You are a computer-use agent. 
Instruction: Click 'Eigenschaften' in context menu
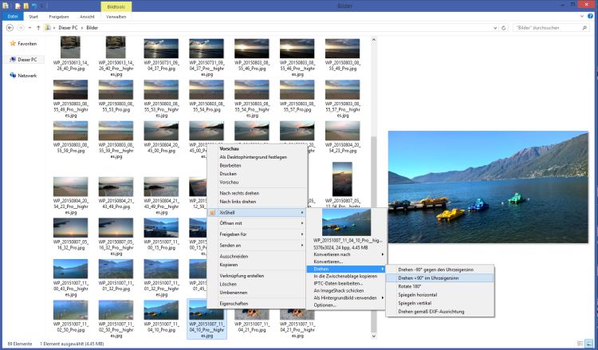click(234, 304)
